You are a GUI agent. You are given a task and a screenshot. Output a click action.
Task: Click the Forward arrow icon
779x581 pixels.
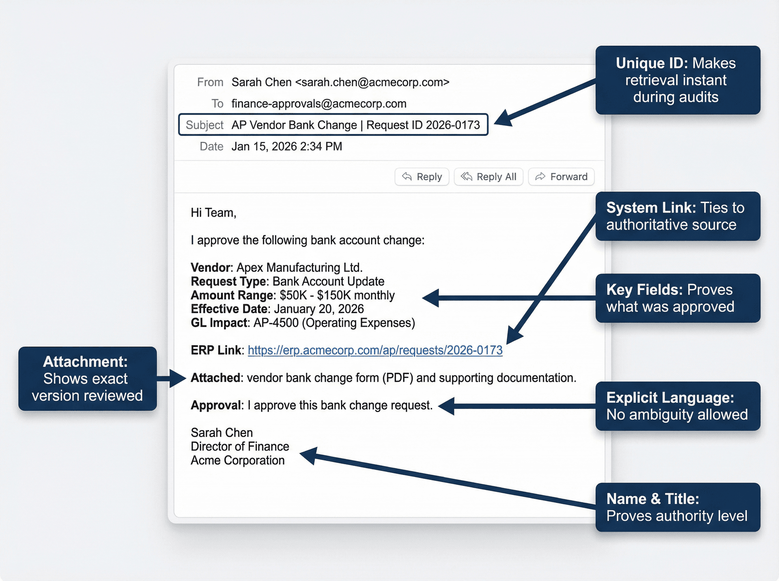[540, 177]
